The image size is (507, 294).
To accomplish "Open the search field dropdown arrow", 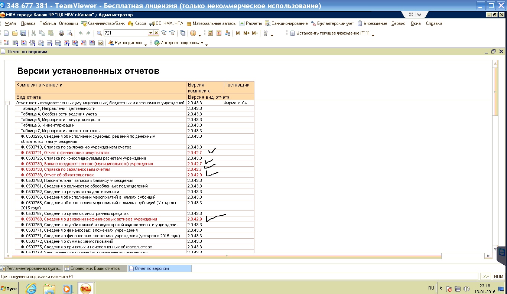I will pyautogui.click(x=150, y=33).
